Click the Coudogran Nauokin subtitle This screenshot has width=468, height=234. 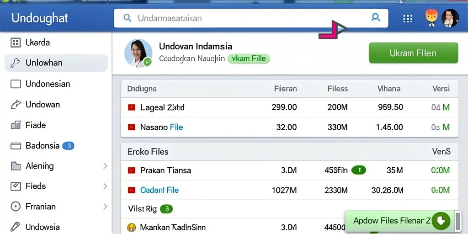192,58
